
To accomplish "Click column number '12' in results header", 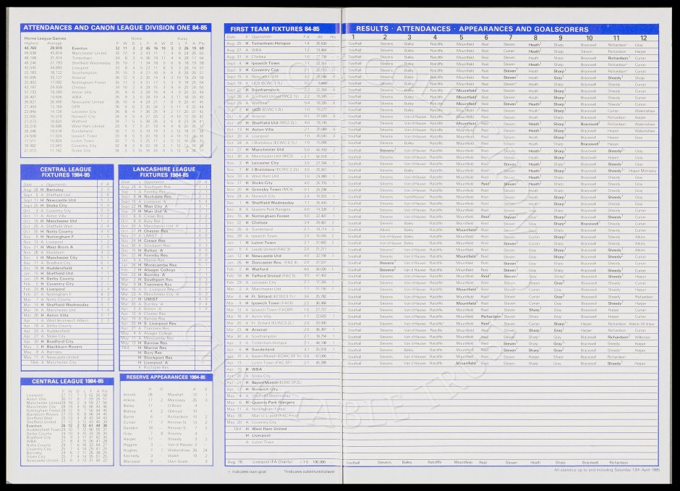I will coord(643,38).
